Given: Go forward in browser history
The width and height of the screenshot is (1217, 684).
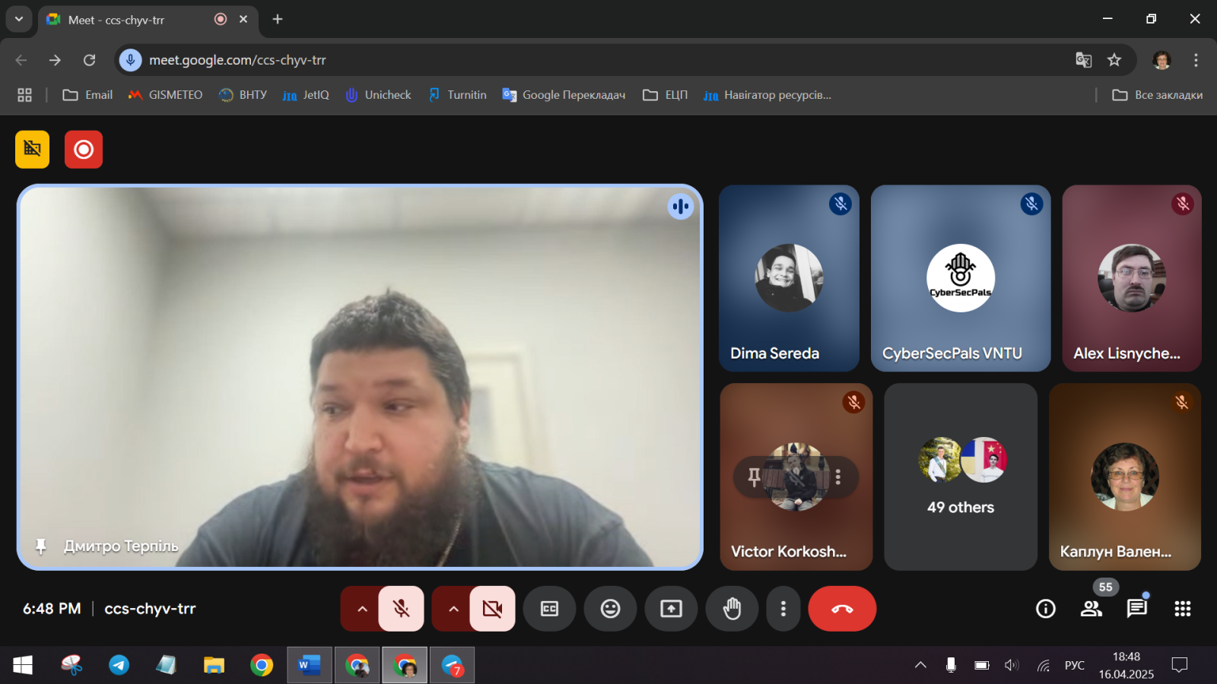Looking at the screenshot, I should pos(55,60).
